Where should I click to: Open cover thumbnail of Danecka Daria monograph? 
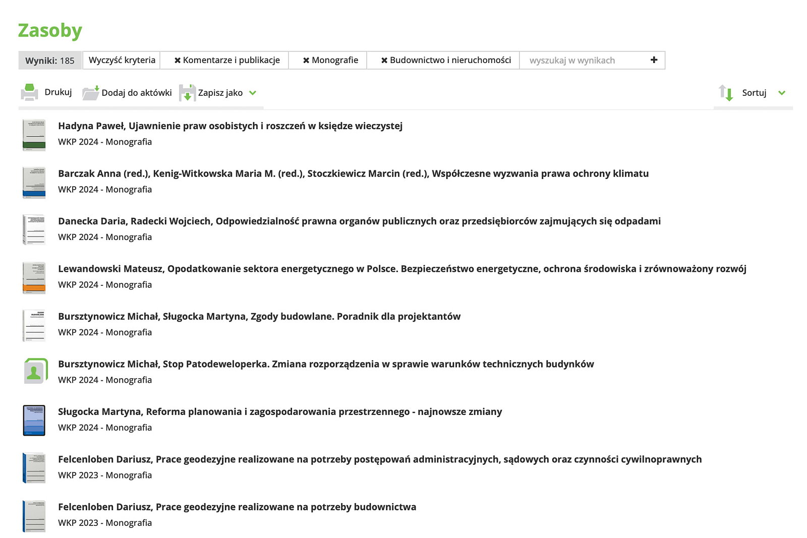click(34, 230)
